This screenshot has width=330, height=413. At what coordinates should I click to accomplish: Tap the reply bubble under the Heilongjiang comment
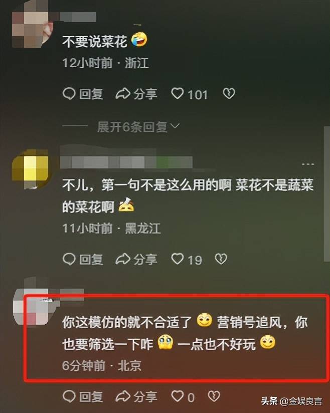(69, 259)
